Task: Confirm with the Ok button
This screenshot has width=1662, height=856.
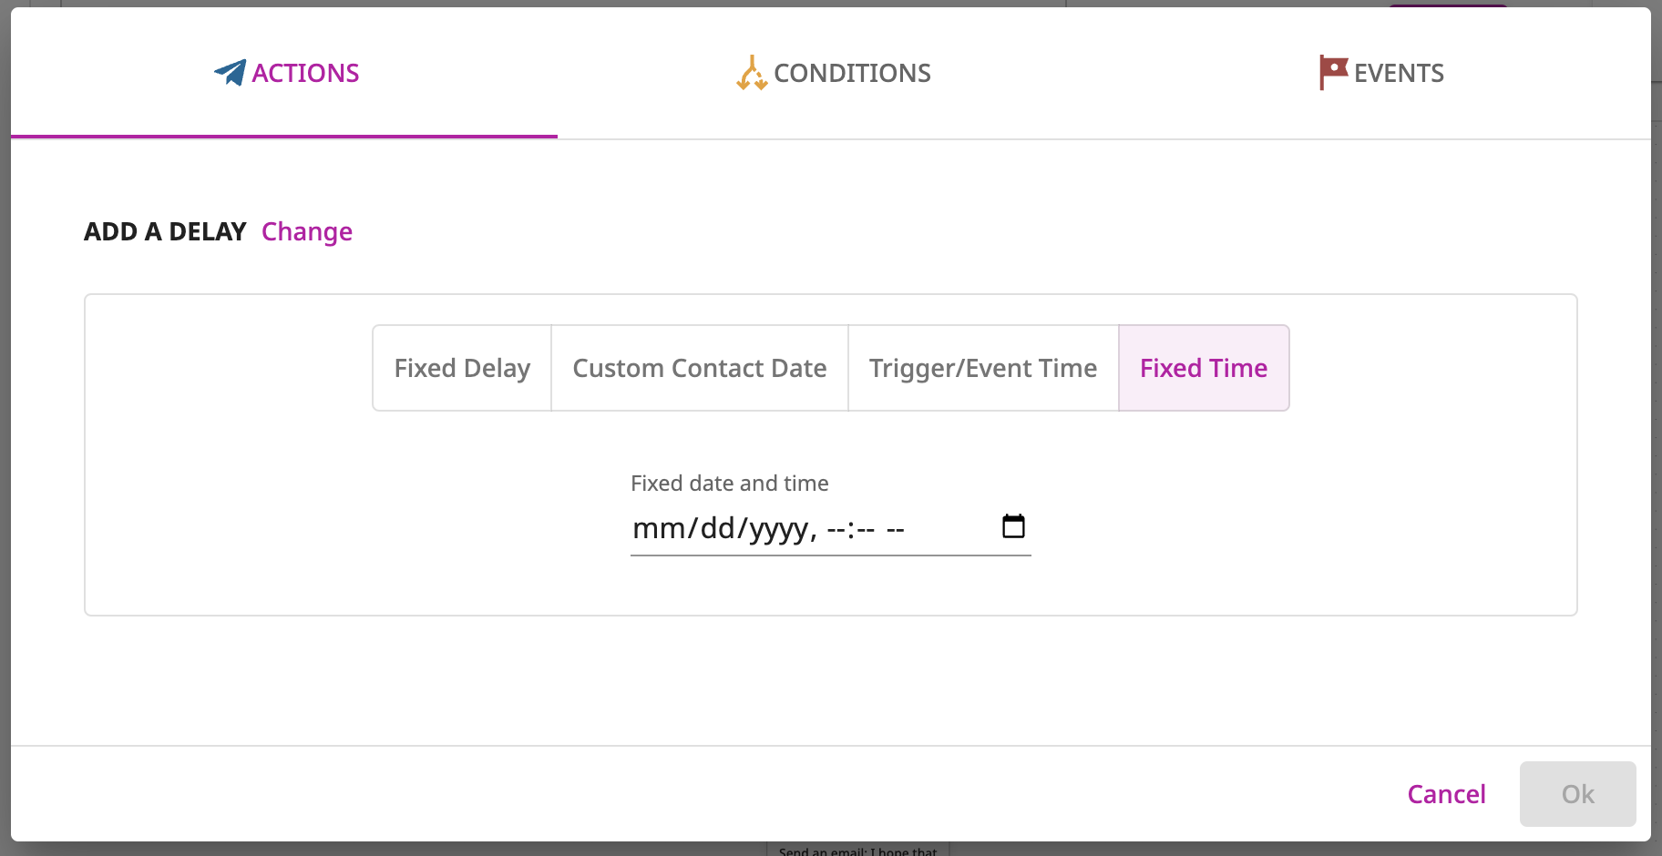Action: tap(1578, 794)
